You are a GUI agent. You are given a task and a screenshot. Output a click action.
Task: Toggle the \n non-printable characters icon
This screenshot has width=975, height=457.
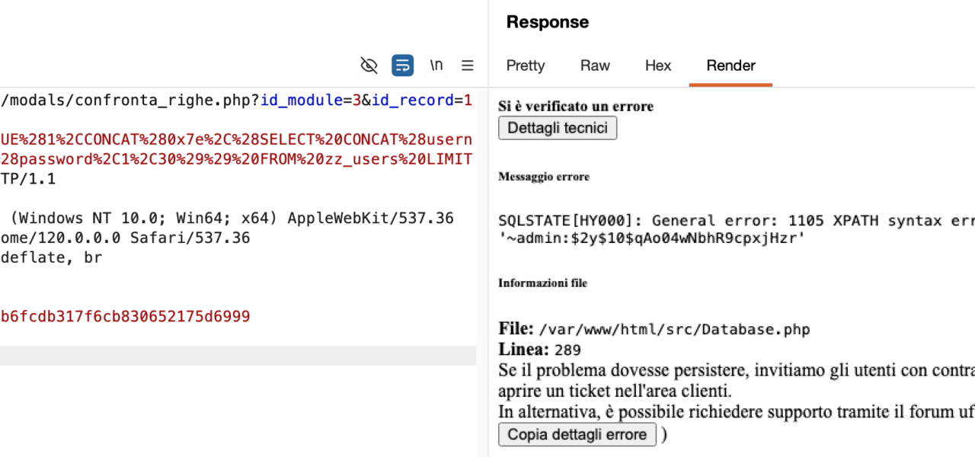point(436,66)
